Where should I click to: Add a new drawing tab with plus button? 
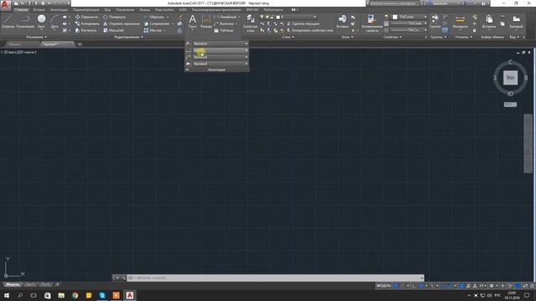point(80,44)
